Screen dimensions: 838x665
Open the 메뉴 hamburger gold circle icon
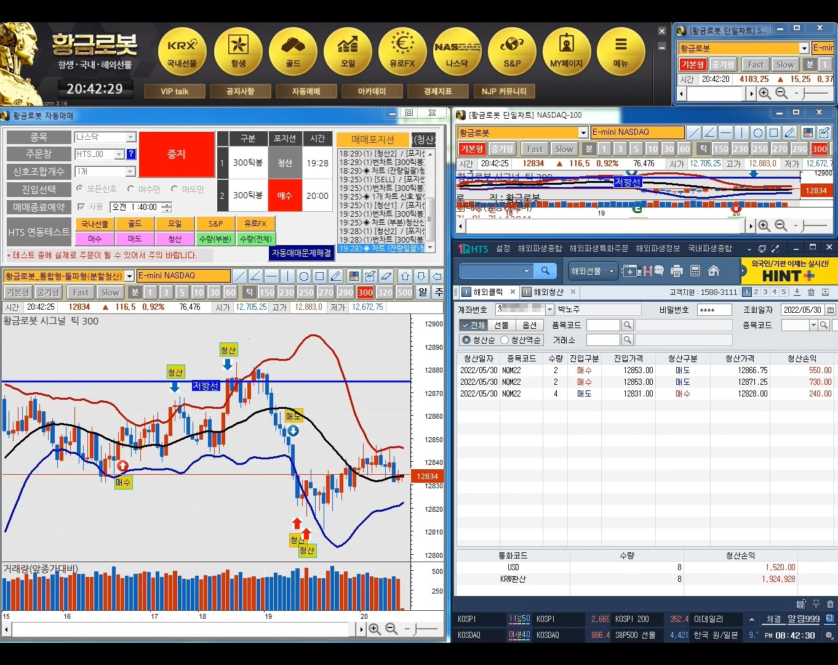(x=621, y=52)
